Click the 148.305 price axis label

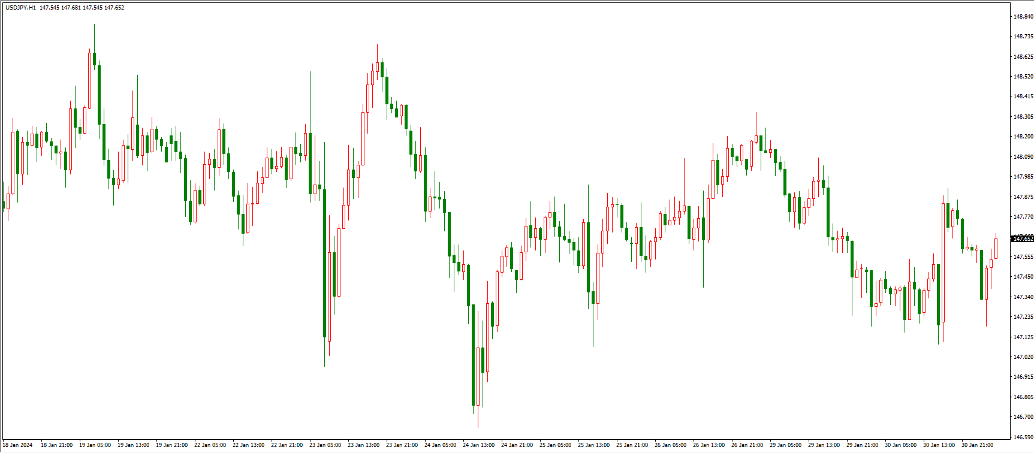click(1023, 117)
